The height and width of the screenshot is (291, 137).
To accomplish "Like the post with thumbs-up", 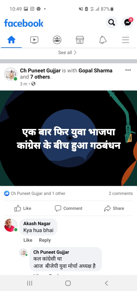I will (23, 208).
